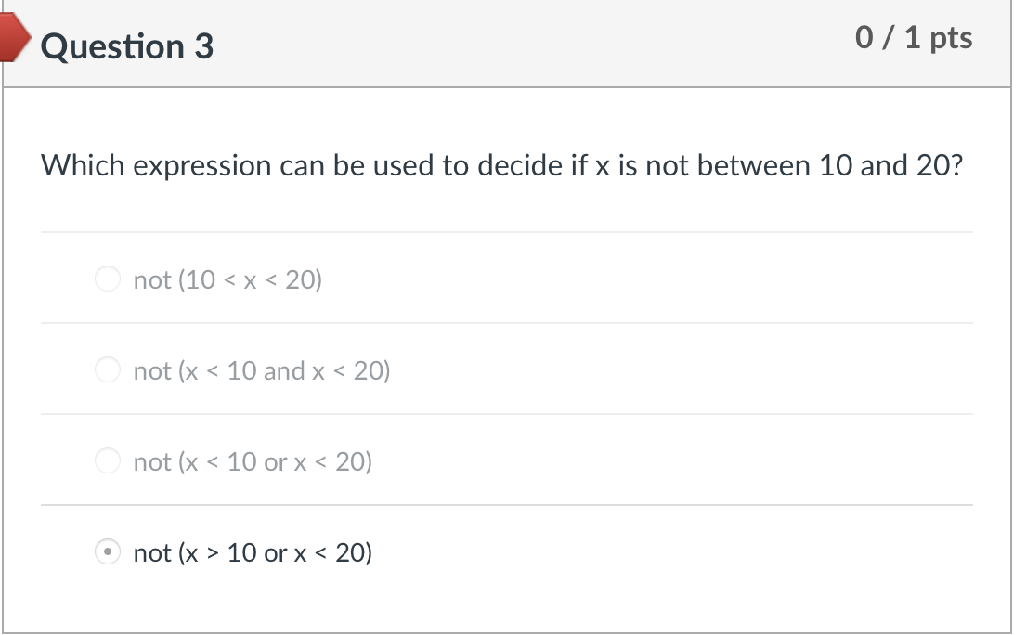Click the filled radio indicator on last answer

[x=108, y=551]
